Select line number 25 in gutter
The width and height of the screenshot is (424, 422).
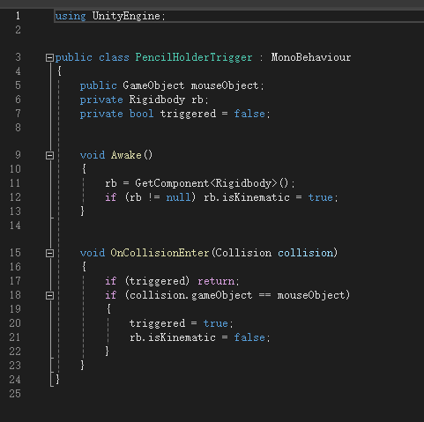click(15, 394)
